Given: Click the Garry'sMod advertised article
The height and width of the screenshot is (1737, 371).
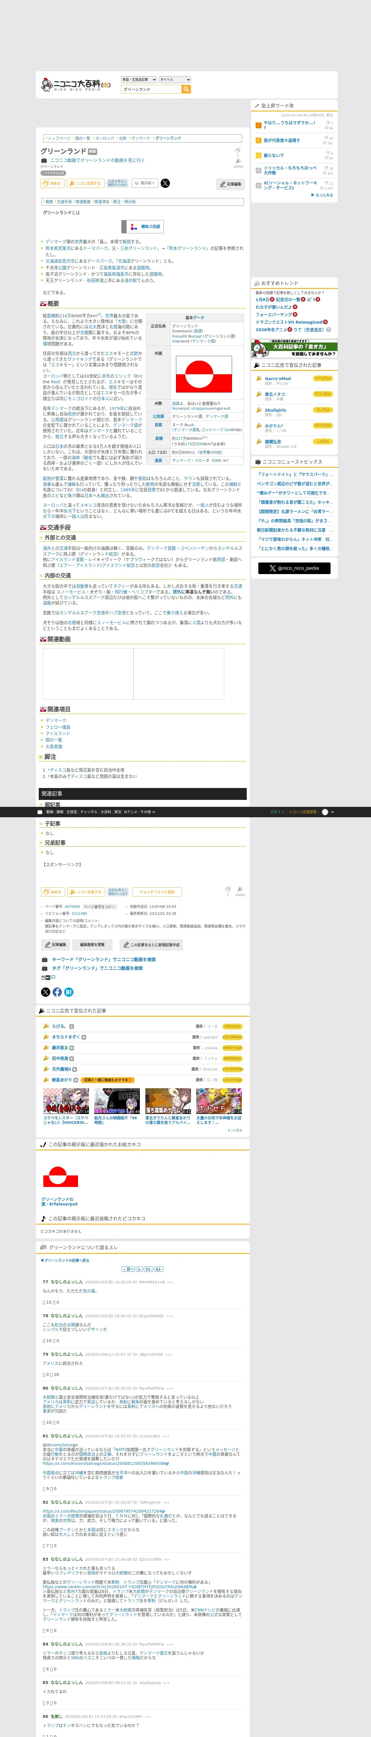Looking at the screenshot, I should tap(277, 378).
